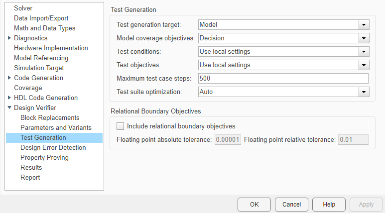
Task: Select Solver in the category tree
Action: tap(23, 8)
